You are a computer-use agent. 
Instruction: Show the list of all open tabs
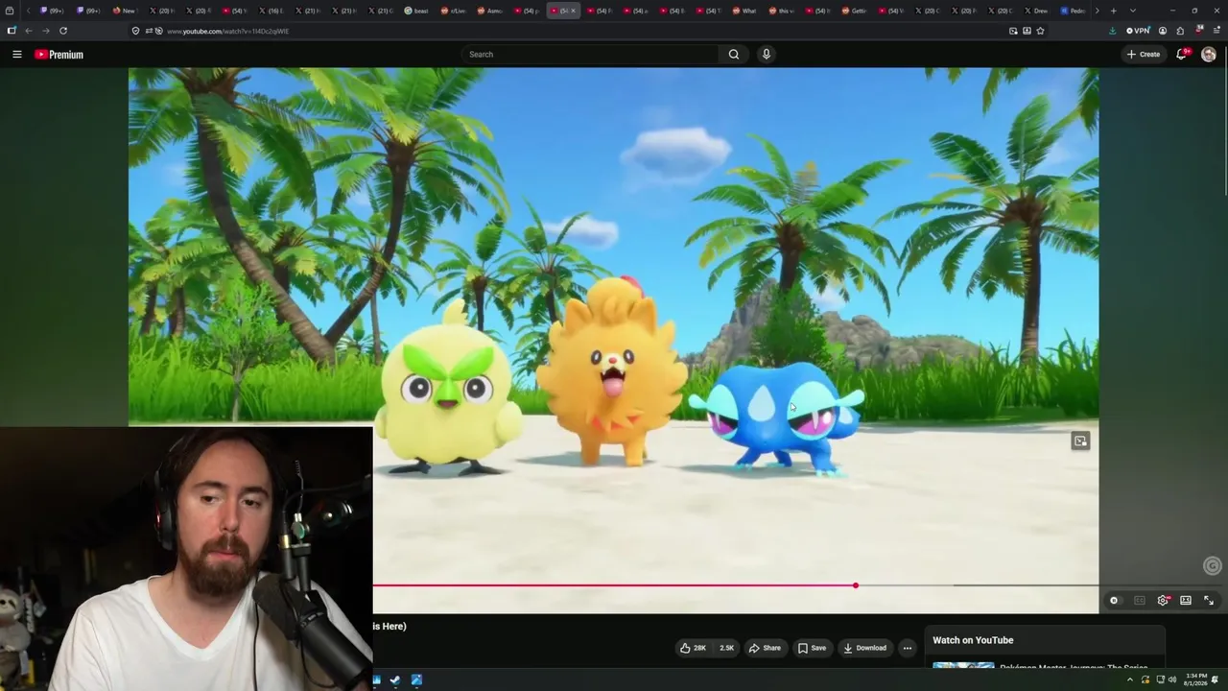(1133, 11)
